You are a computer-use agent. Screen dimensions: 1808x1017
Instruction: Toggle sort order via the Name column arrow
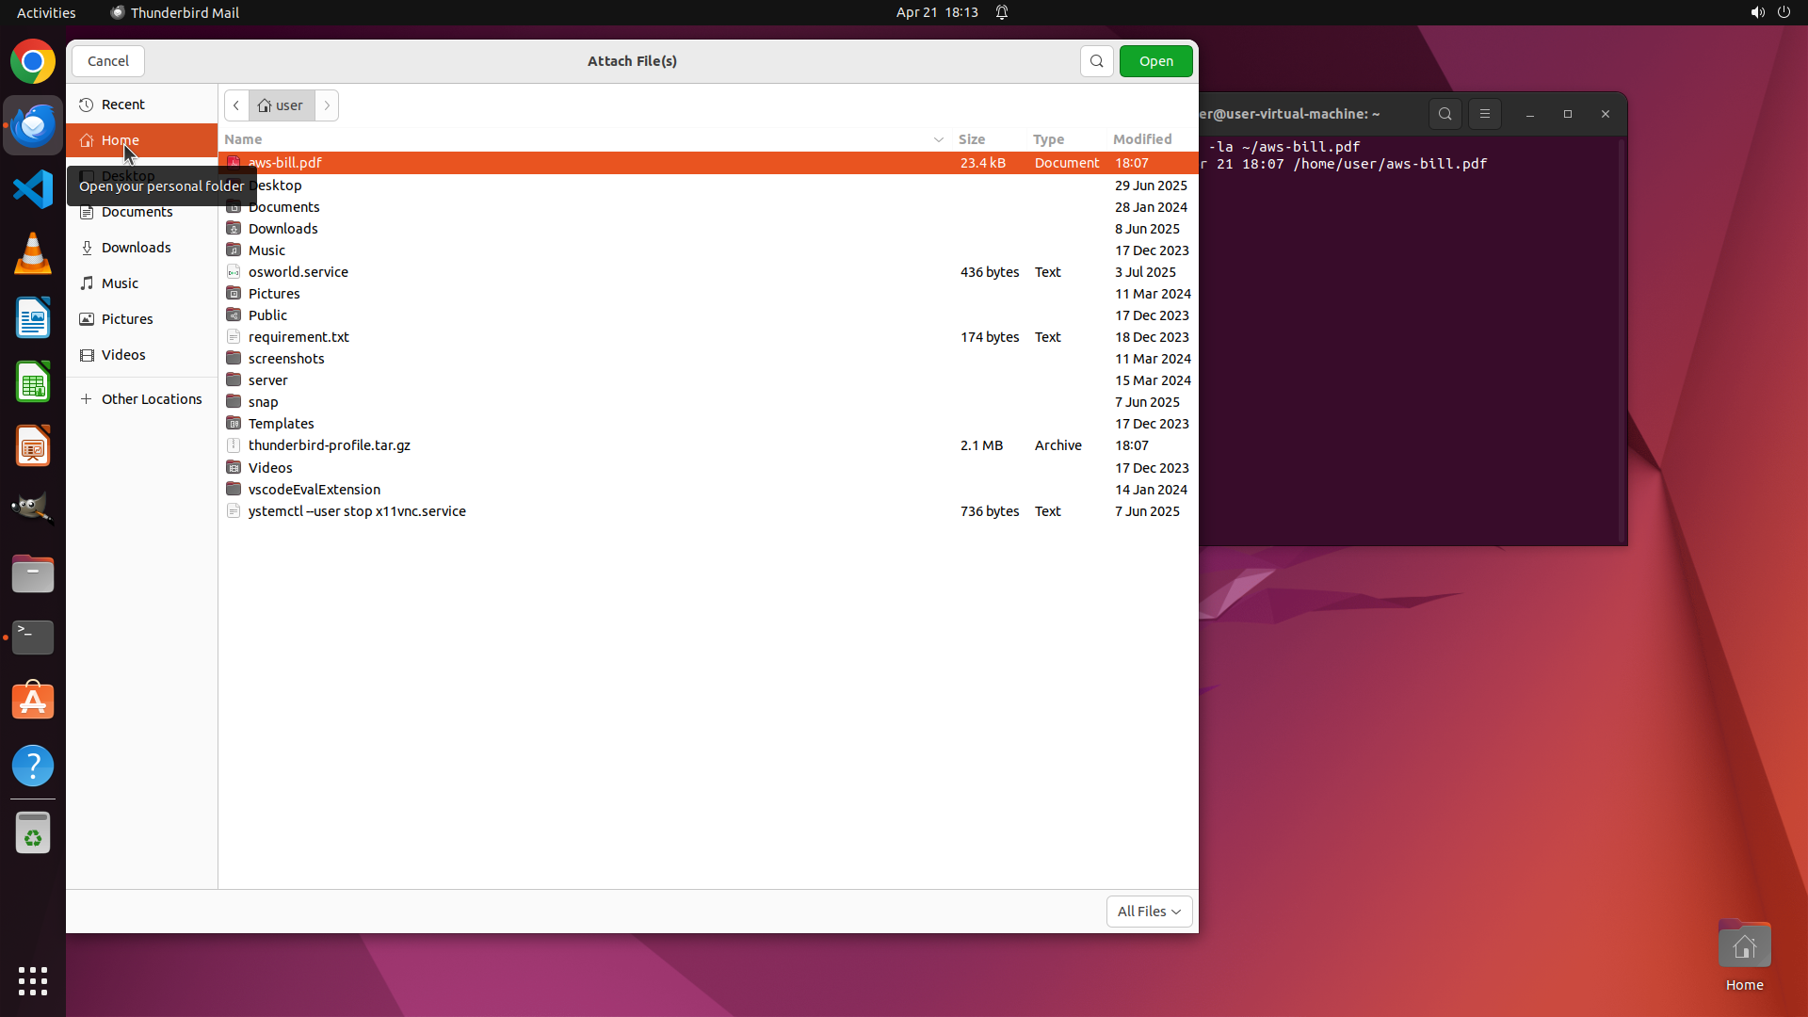click(938, 139)
